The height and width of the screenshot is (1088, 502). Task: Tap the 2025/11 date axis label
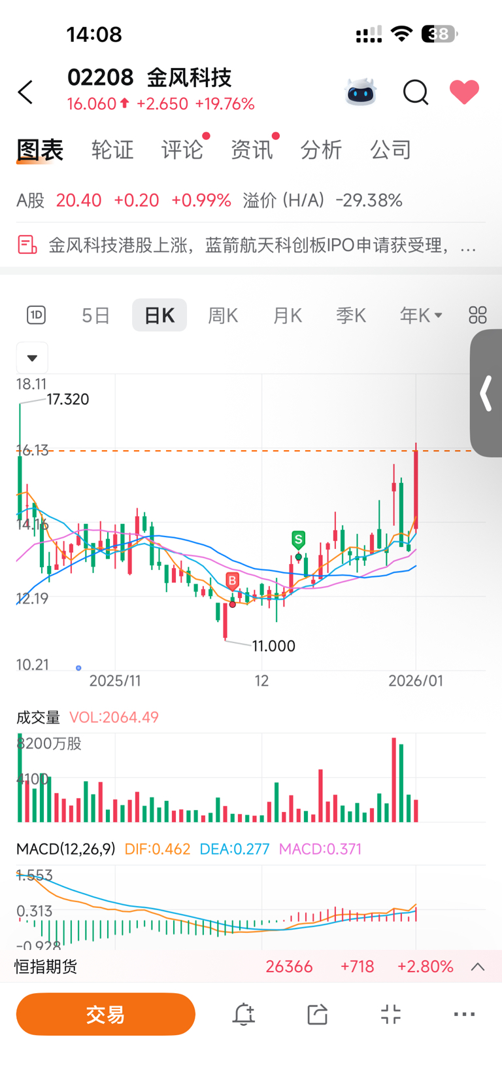tap(115, 681)
